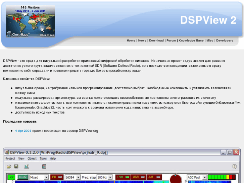This screenshot has height=183, width=244.
Task: Open the Freq. step 100 Hz dropdown
Action: (x=105, y=177)
